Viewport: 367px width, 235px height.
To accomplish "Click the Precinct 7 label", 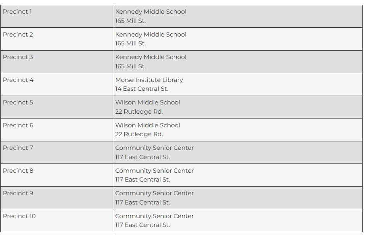I will point(18,148).
